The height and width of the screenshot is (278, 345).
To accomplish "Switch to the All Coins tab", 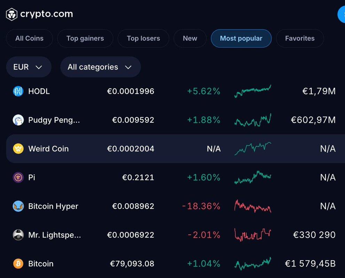I will point(29,39).
